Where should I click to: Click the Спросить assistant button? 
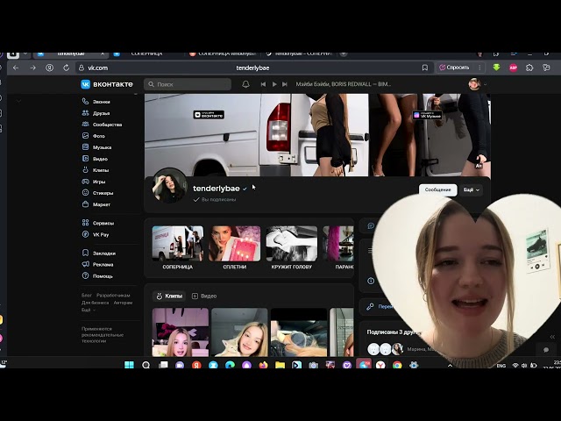pos(454,68)
